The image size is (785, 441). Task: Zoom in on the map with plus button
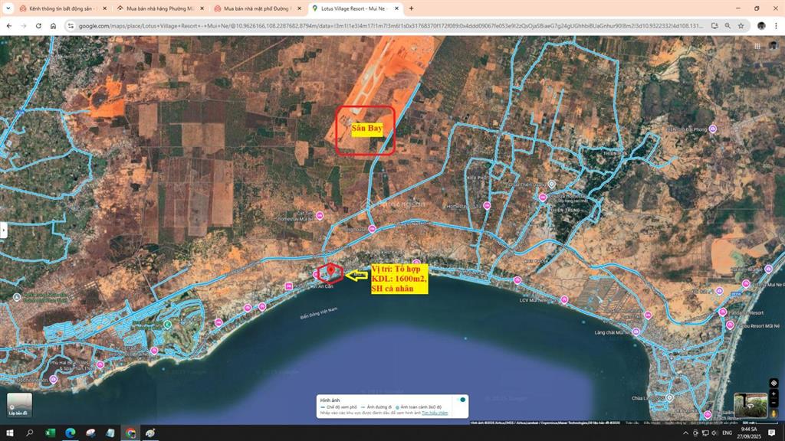[774, 394]
